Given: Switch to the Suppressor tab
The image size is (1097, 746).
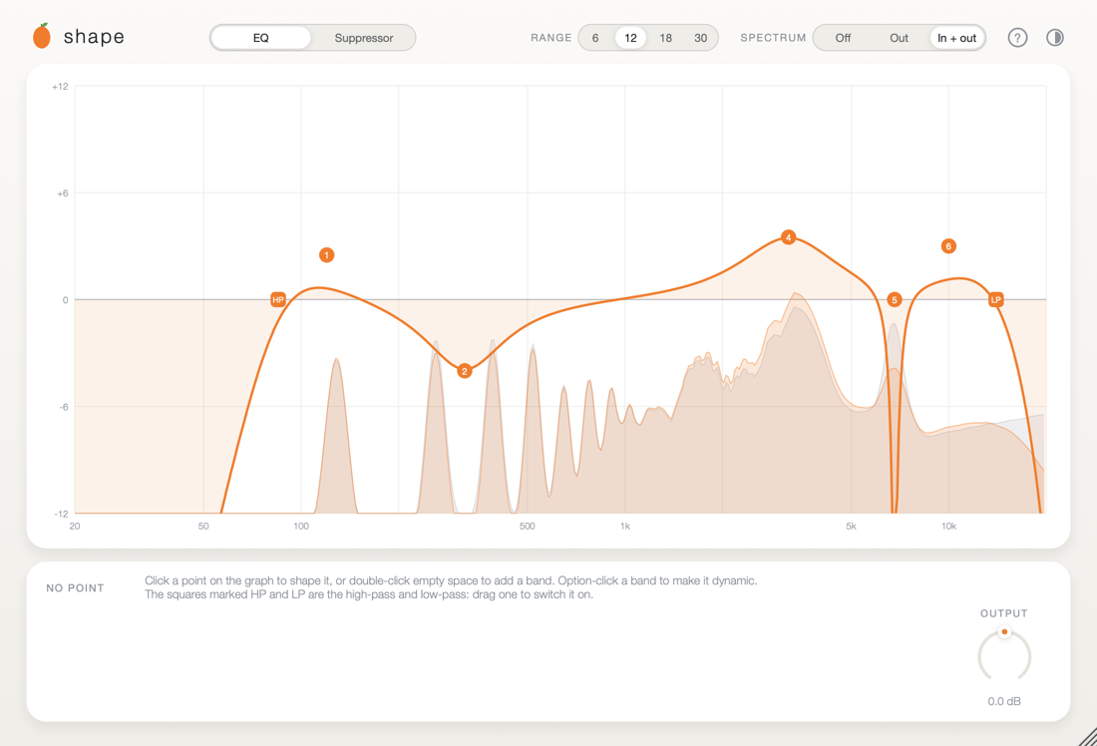Looking at the screenshot, I should tap(364, 38).
